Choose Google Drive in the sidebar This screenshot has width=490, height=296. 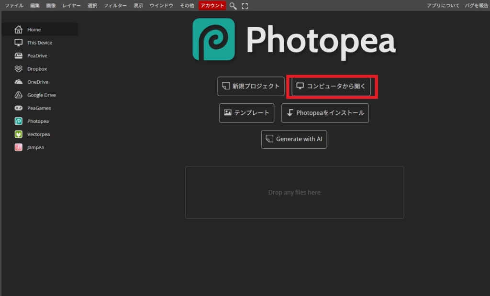point(41,95)
